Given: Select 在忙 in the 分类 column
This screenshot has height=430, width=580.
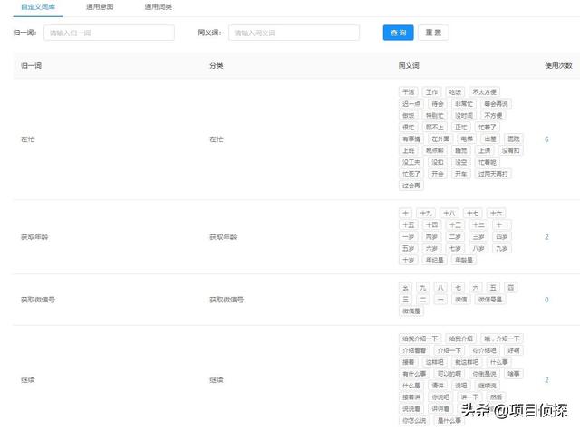Looking at the screenshot, I should (x=217, y=139).
